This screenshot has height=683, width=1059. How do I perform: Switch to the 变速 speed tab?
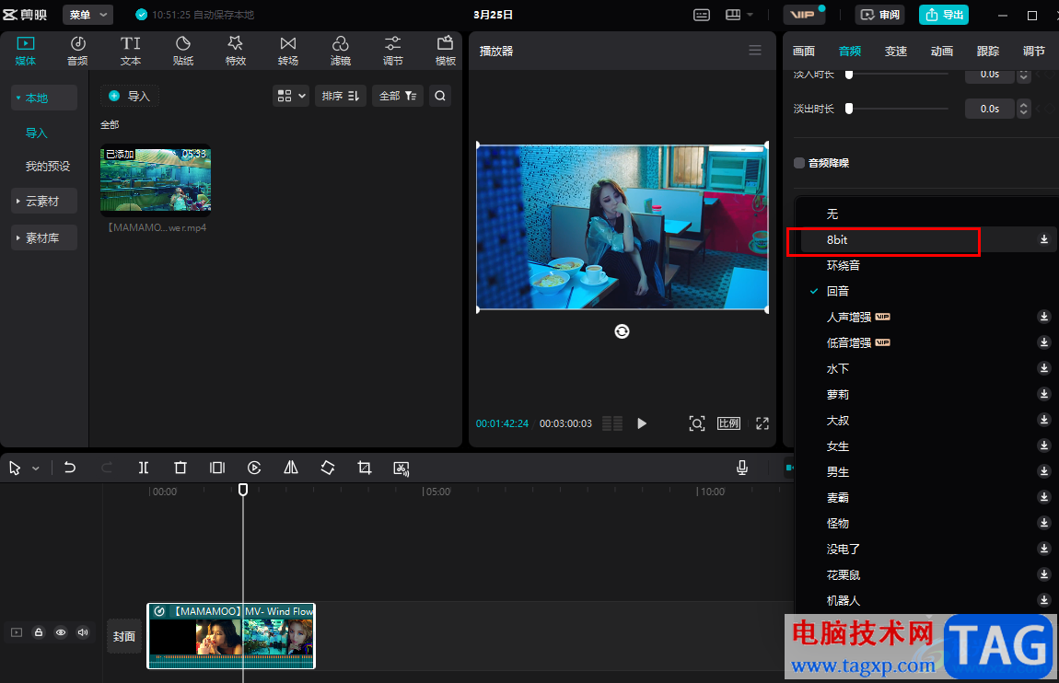[896, 52]
